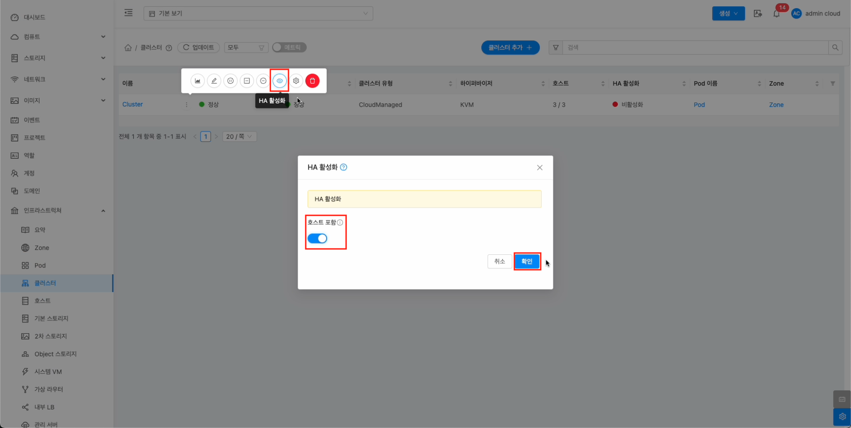The height and width of the screenshot is (428, 851).
Task: Expand the 이미지 sidebar menu
Action: [57, 101]
